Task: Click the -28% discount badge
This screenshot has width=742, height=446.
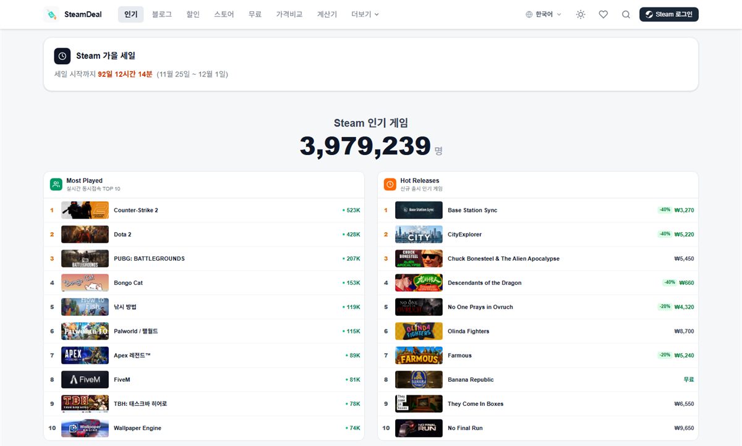Action: 665,306
